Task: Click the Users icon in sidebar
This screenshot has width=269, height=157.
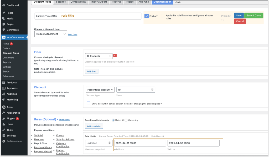Action: coord(4,124)
